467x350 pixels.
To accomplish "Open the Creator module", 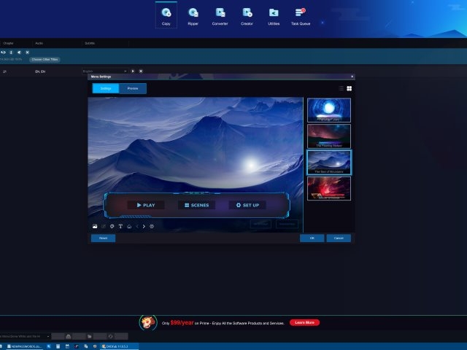I will 247,15.
